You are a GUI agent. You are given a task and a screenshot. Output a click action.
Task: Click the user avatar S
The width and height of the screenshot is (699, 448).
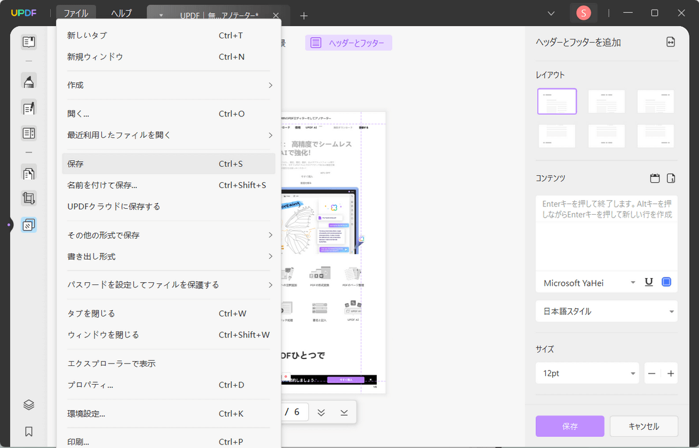click(x=583, y=13)
